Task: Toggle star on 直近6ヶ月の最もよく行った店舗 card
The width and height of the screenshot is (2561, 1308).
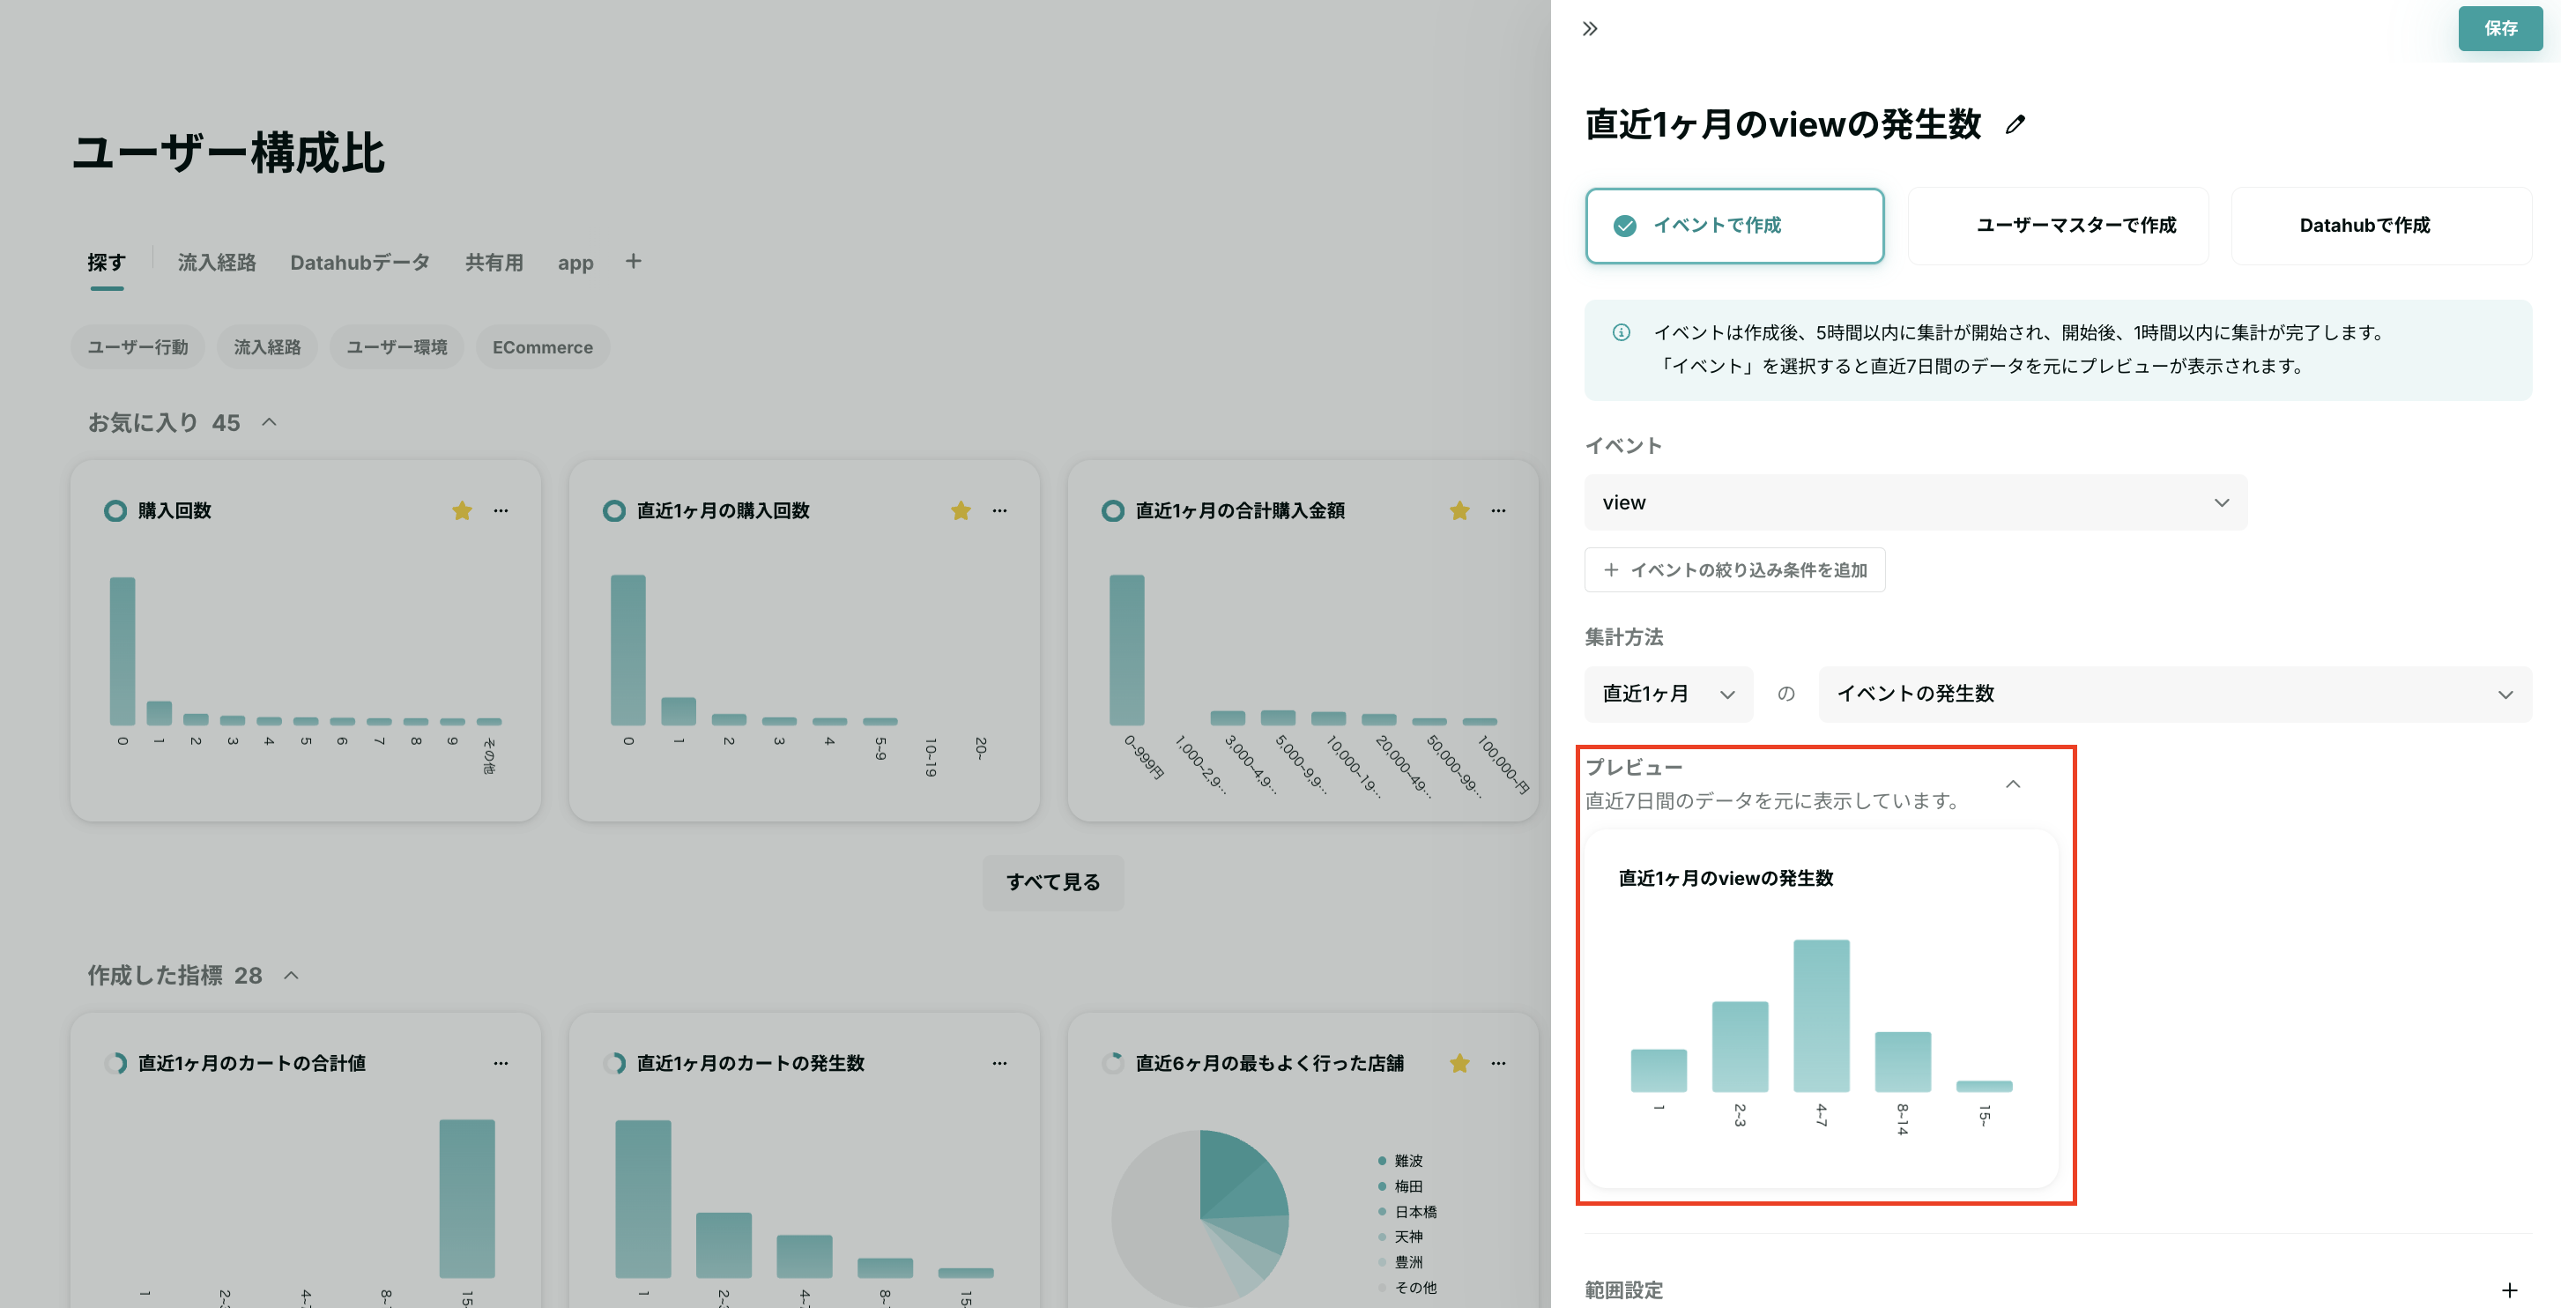Action: [1459, 1063]
